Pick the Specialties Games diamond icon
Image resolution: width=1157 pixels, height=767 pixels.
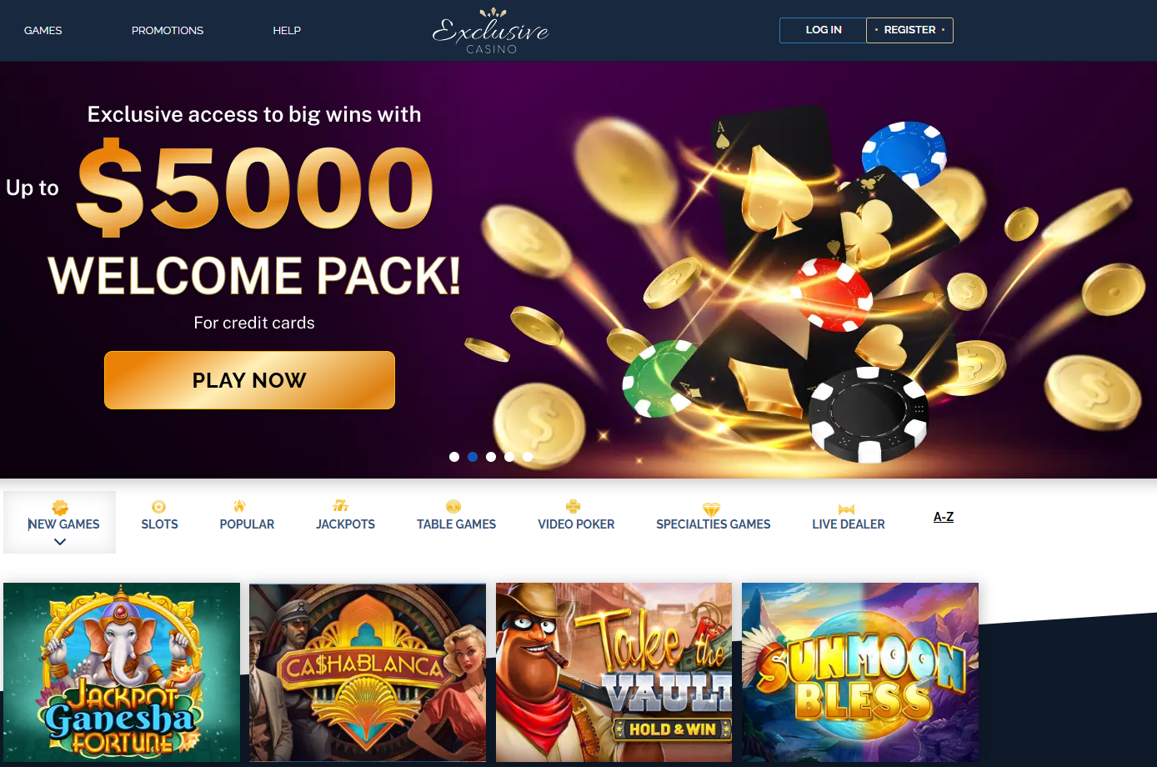[711, 509]
